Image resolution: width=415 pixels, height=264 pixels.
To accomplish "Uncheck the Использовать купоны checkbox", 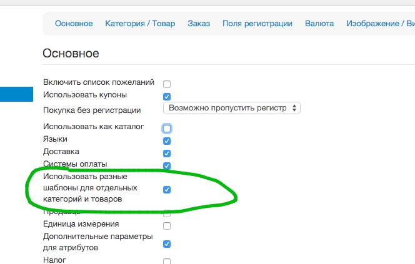I will 167,97.
